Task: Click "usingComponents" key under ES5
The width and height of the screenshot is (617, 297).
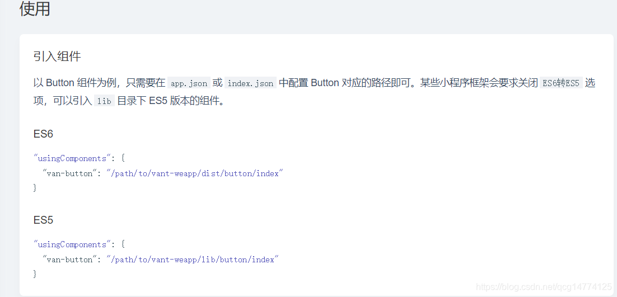Action: (x=72, y=245)
